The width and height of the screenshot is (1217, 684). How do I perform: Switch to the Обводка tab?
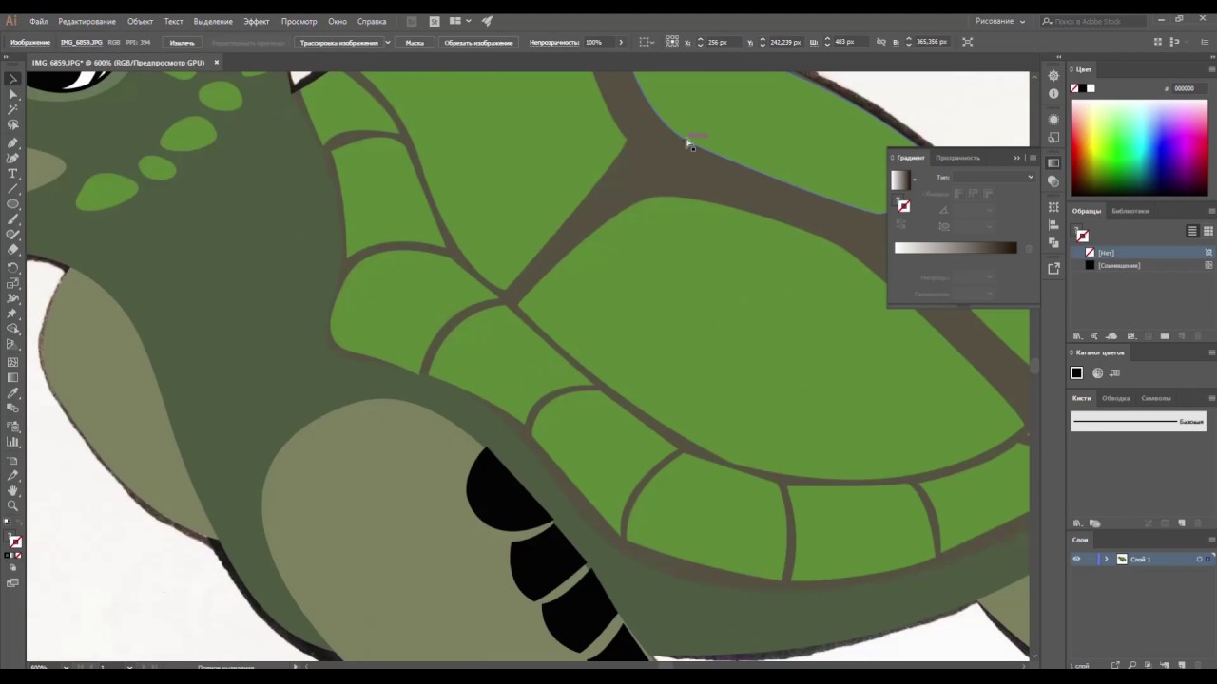[1115, 398]
